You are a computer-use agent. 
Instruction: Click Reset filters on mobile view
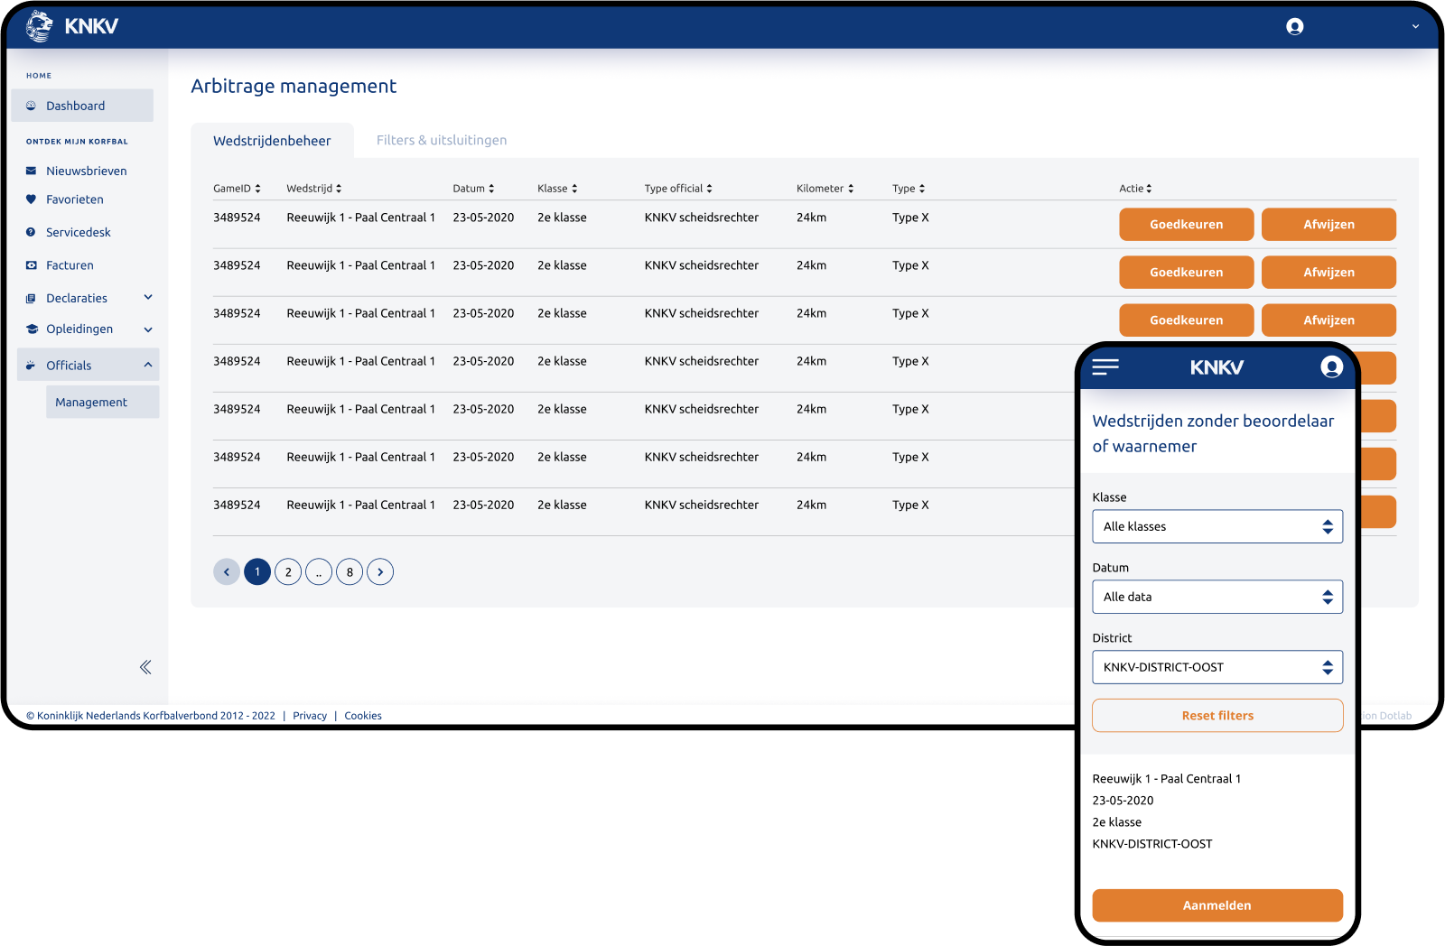pyautogui.click(x=1217, y=716)
